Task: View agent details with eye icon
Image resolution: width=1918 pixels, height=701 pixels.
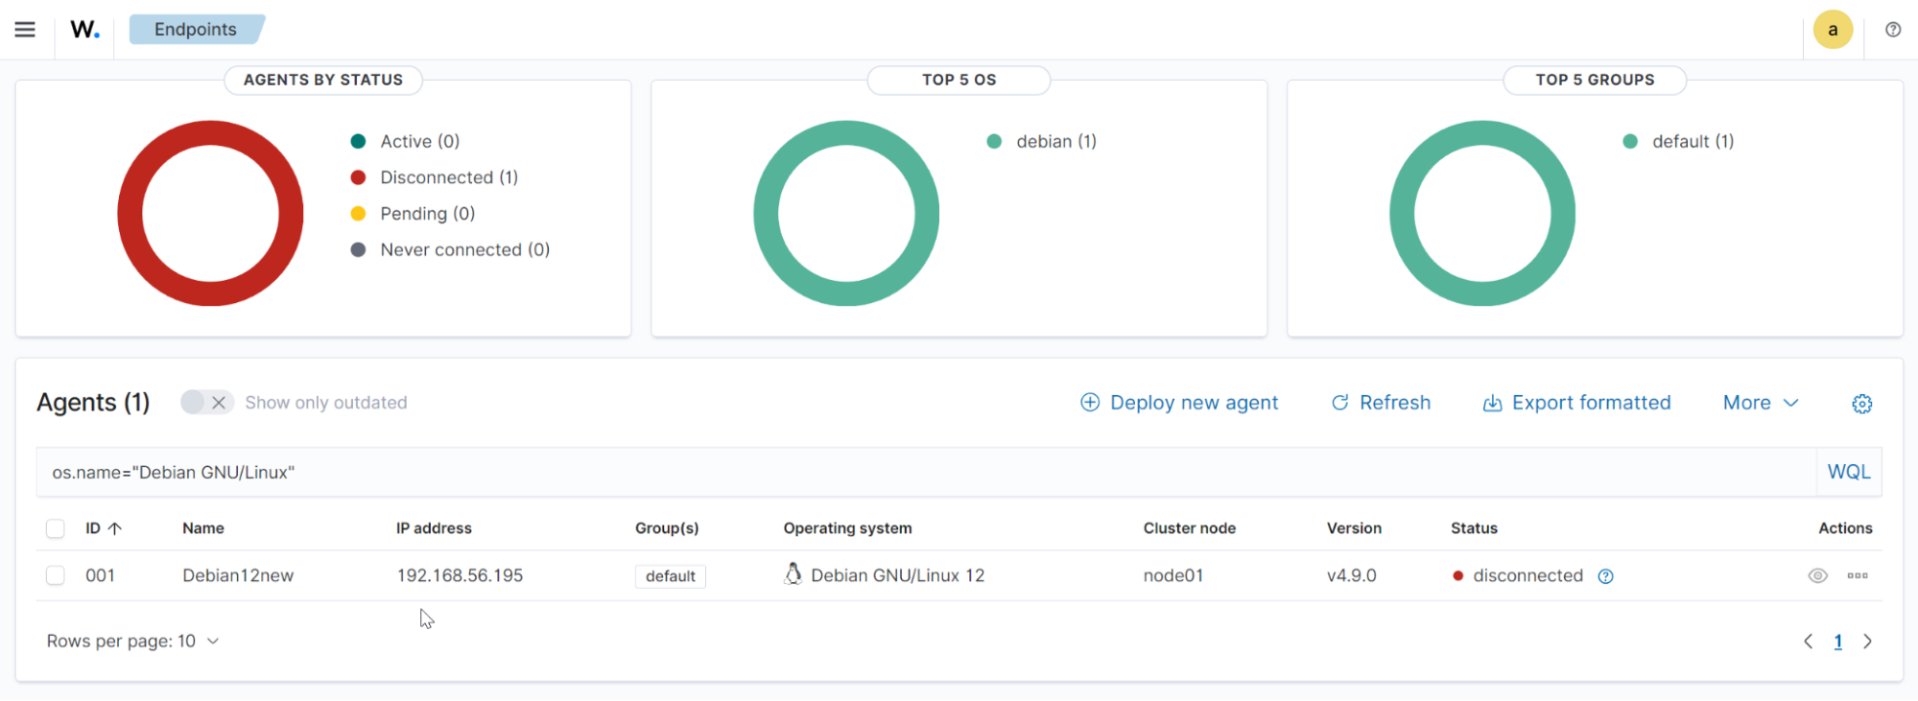Action: (x=1817, y=575)
